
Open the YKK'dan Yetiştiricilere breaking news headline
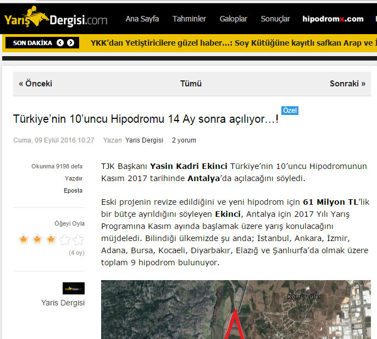[234, 43]
